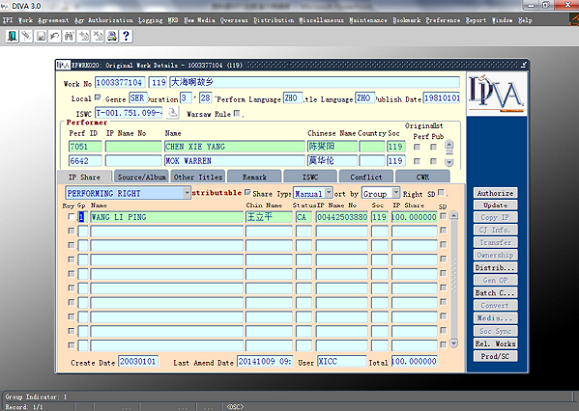Open the Report menu

(x=476, y=20)
